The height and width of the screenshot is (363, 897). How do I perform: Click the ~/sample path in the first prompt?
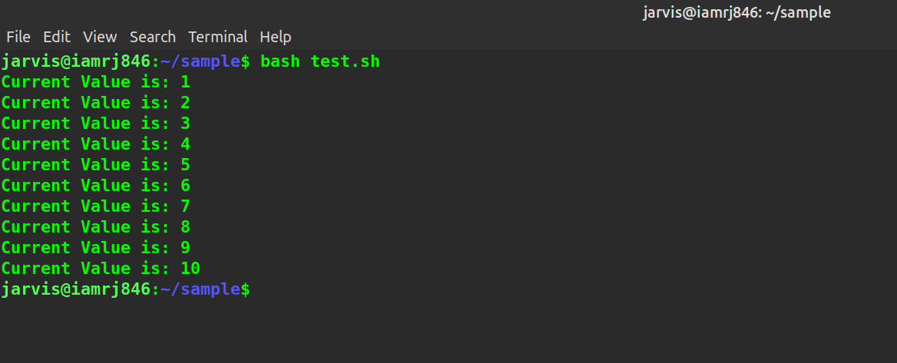tap(201, 61)
